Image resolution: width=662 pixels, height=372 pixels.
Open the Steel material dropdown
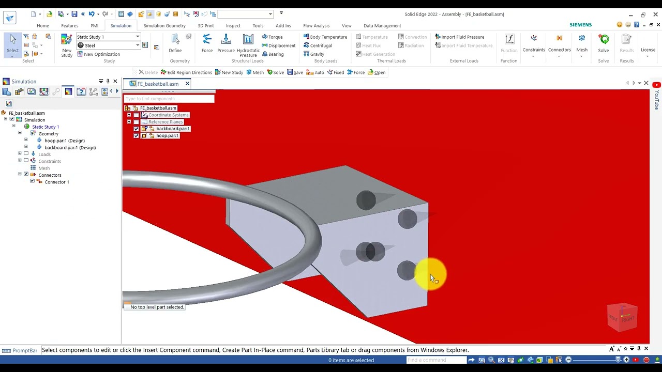[x=138, y=45]
